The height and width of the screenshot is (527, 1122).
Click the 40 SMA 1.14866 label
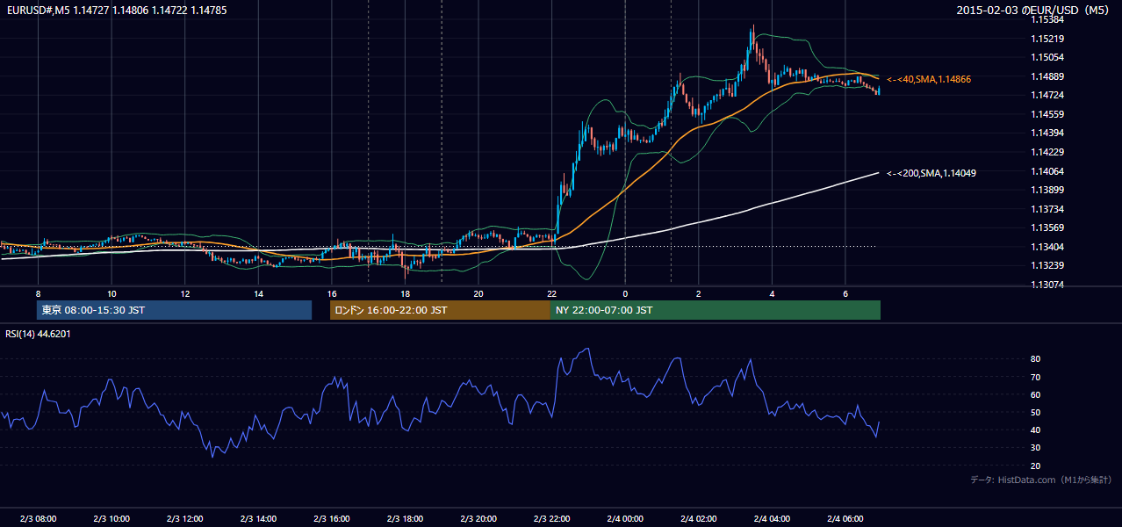[x=929, y=79]
